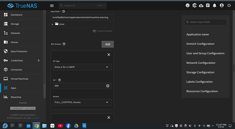Jump to Labels Configuration section
The image size is (235, 129).
pyautogui.click(x=199, y=82)
